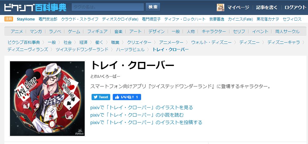
Task: Select the 人物 category menu
Action: (191, 31)
